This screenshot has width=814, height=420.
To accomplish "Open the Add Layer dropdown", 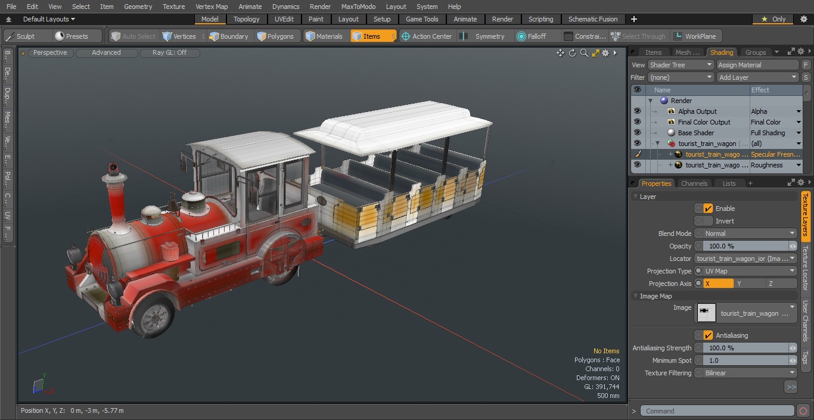I will [757, 77].
